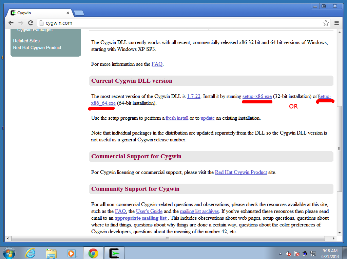Open the Cygwin terminal taskbar icon

click(x=114, y=253)
